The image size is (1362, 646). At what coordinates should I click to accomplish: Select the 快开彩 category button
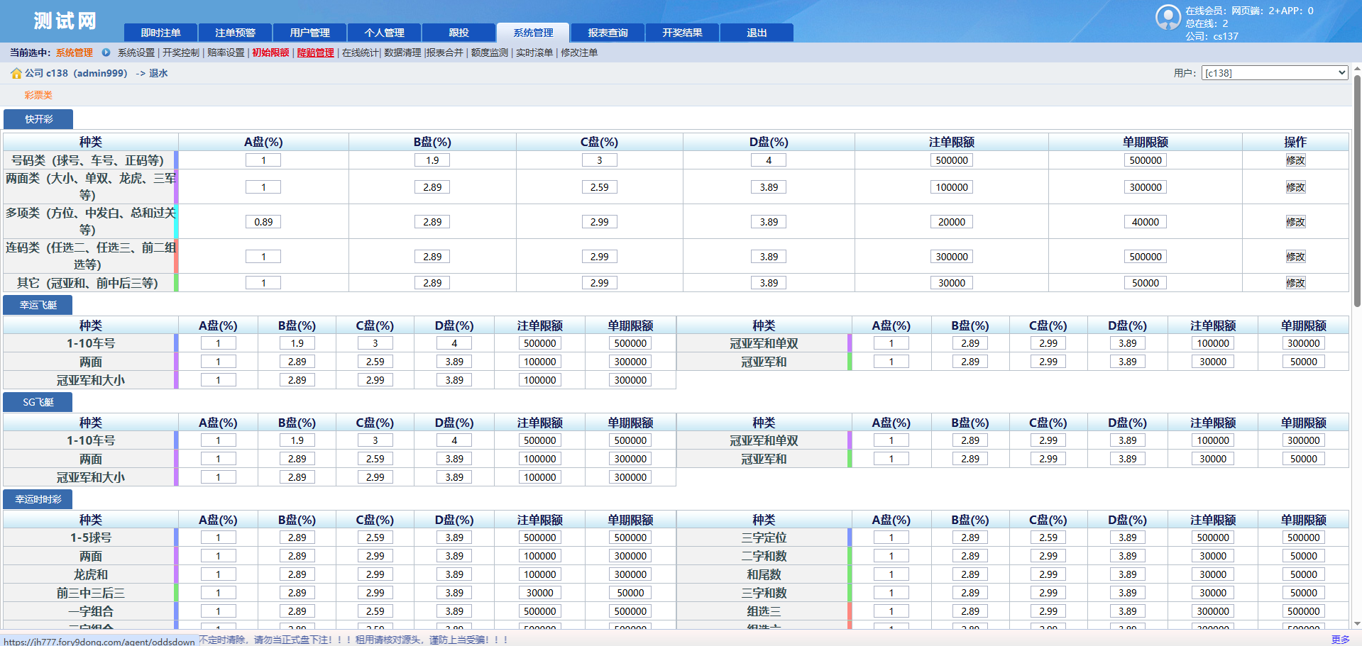pos(38,119)
